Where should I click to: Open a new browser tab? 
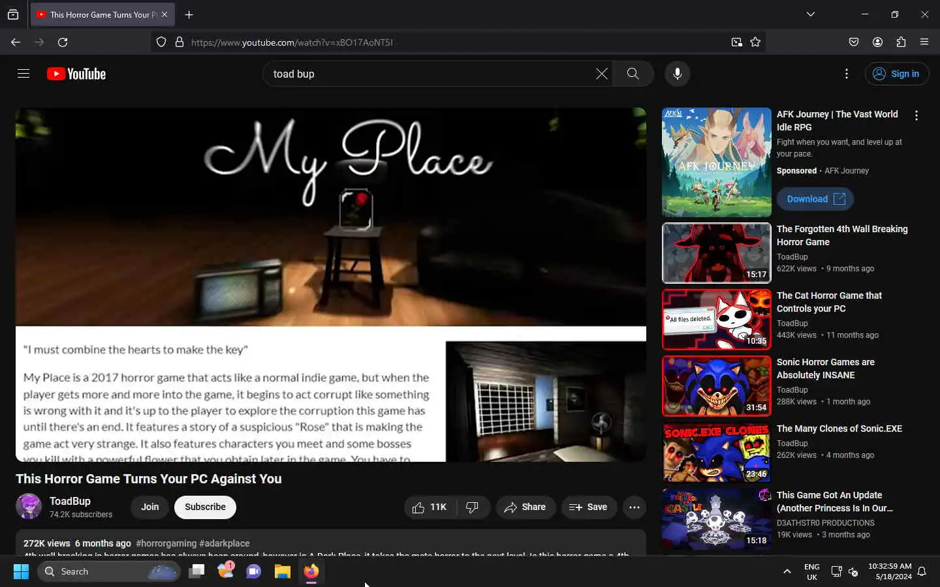coord(189,14)
